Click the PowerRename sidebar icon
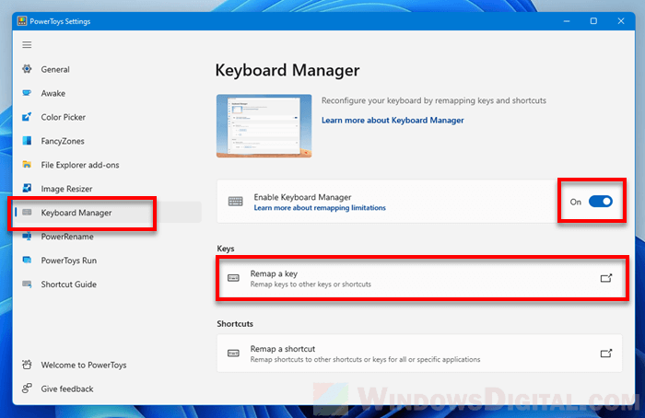The height and width of the screenshot is (418, 645). (x=27, y=237)
